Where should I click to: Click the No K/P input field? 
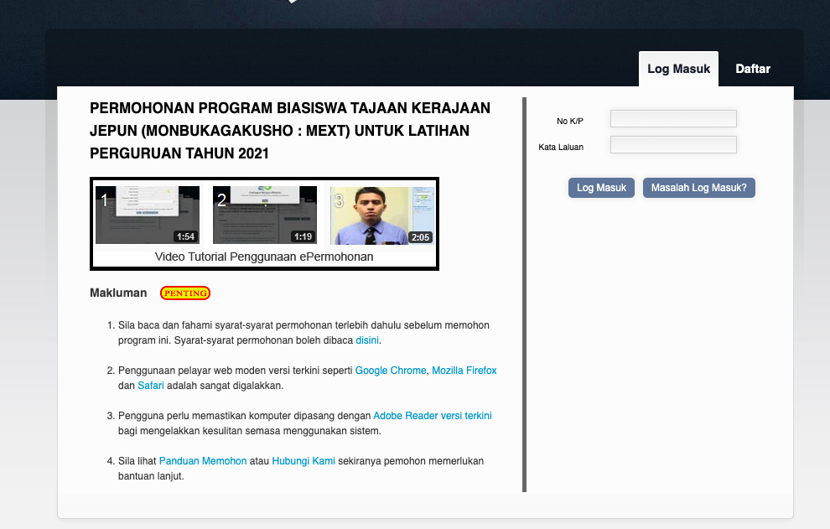pyautogui.click(x=672, y=118)
